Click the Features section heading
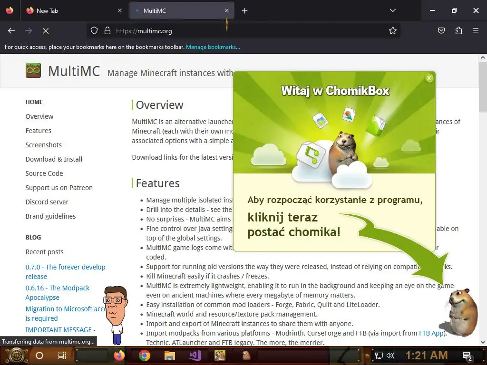Image resolution: width=487 pixels, height=365 pixels. click(x=158, y=183)
